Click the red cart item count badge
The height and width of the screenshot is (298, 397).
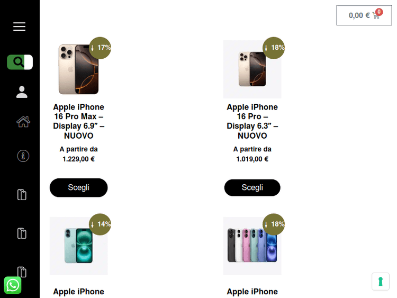[379, 12]
